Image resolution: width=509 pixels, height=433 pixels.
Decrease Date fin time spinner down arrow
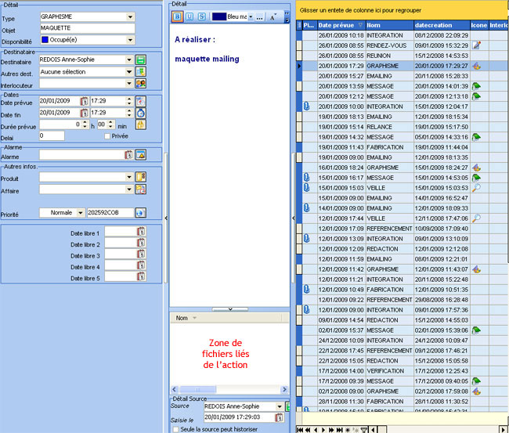129,115
